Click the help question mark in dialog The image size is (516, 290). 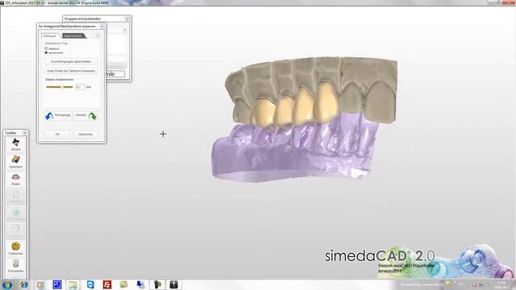coord(98,35)
